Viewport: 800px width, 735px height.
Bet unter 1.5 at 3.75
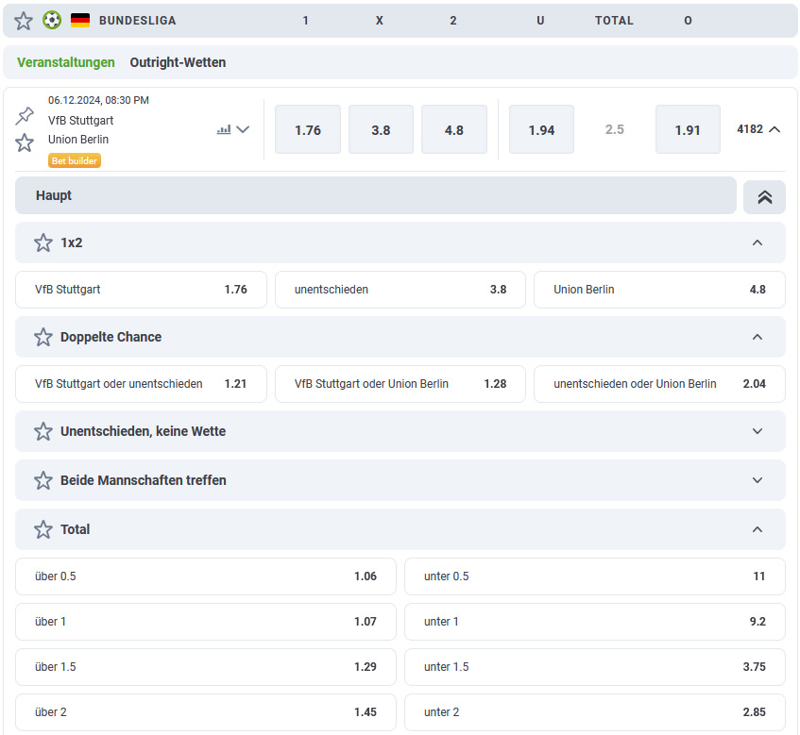(595, 667)
